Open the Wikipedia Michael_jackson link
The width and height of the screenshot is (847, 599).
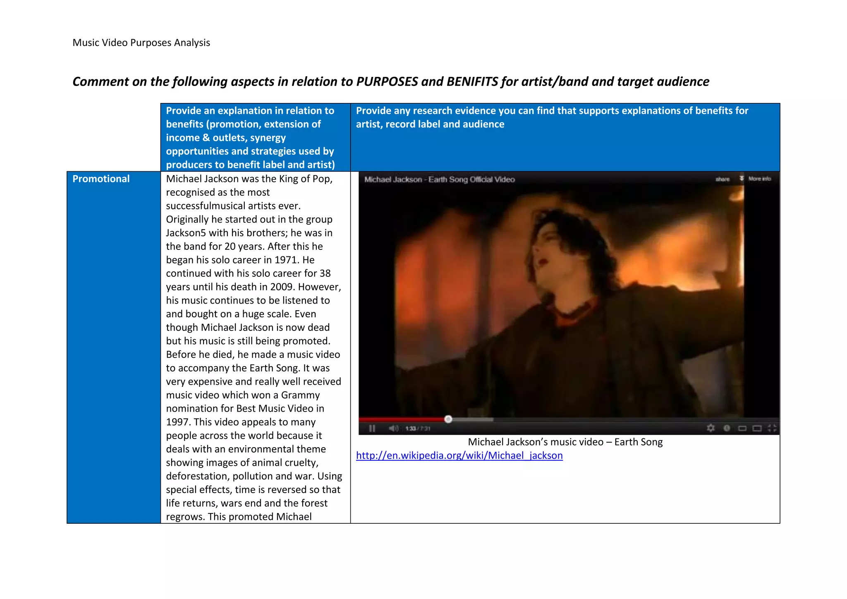tap(459, 455)
